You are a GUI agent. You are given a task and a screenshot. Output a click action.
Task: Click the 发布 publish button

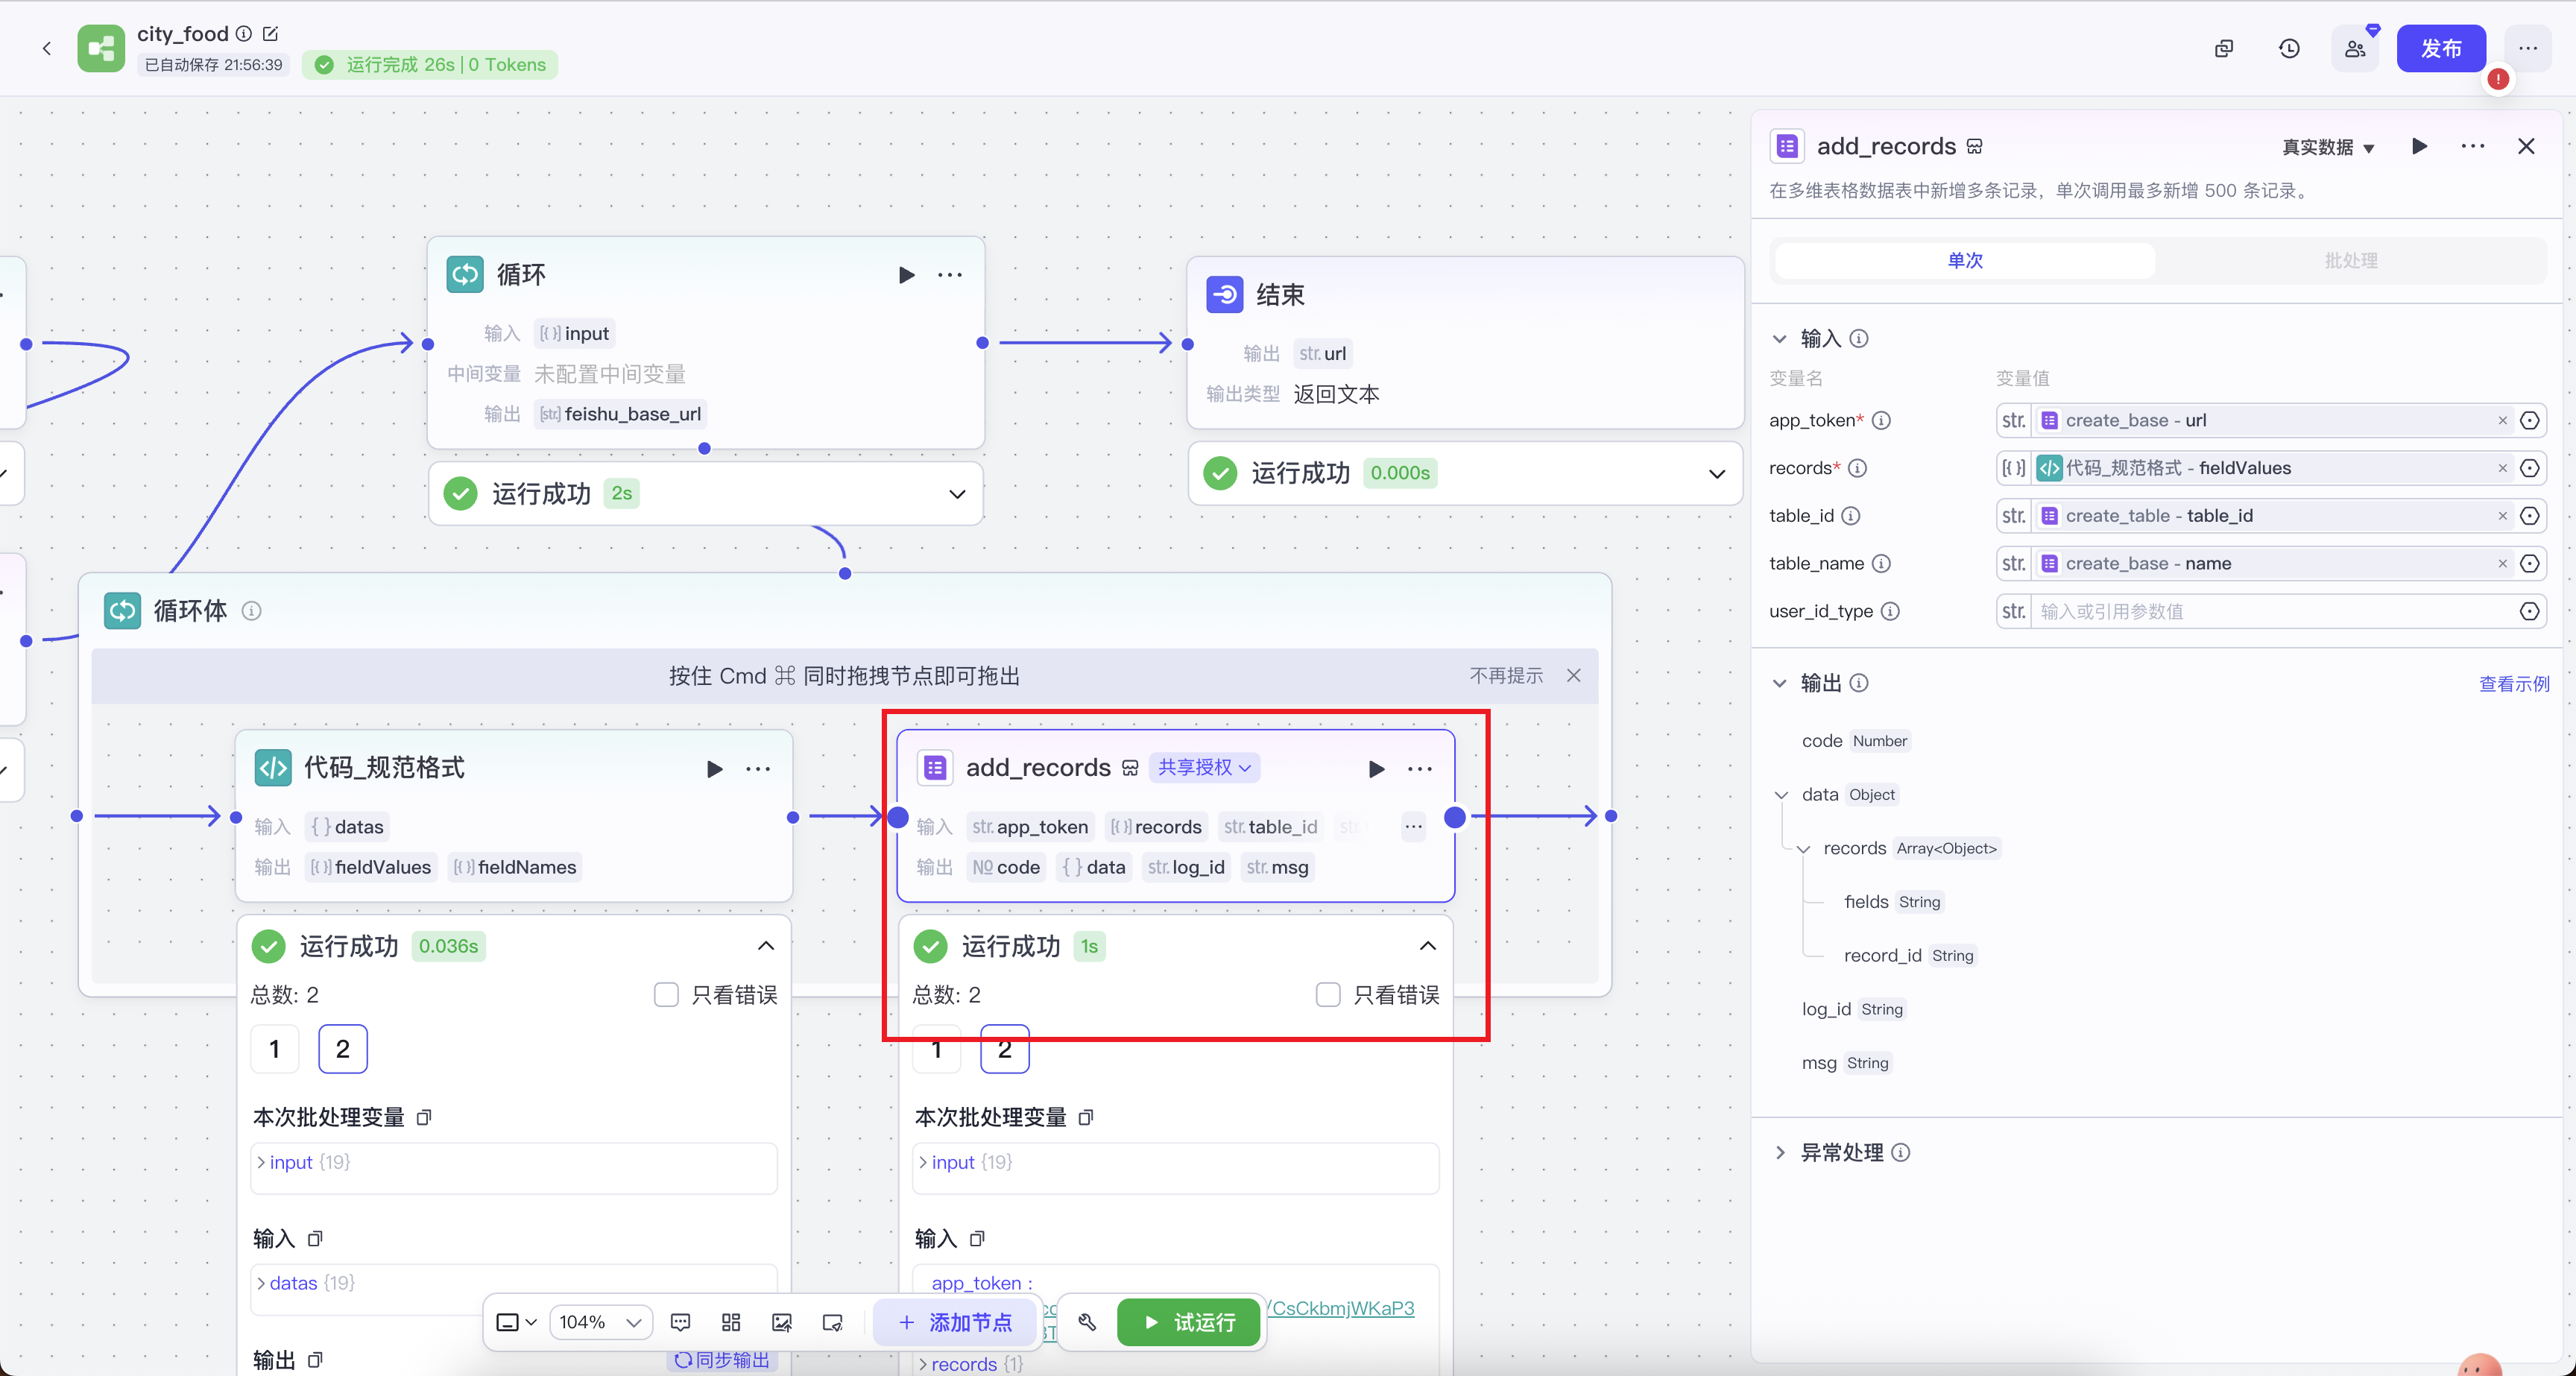coord(2440,49)
